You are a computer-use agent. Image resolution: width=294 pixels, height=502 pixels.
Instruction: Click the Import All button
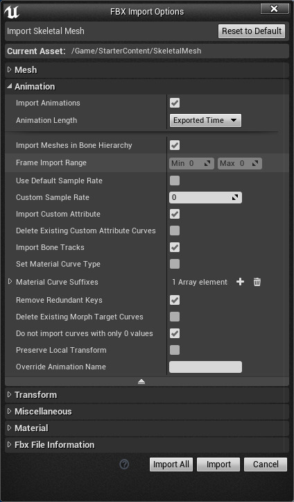click(x=171, y=465)
